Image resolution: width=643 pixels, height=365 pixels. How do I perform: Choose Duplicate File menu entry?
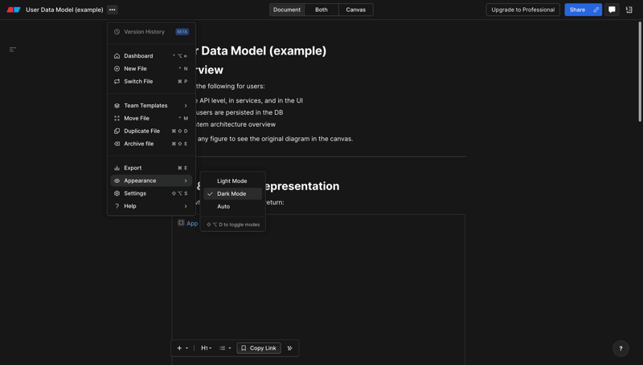(x=151, y=131)
